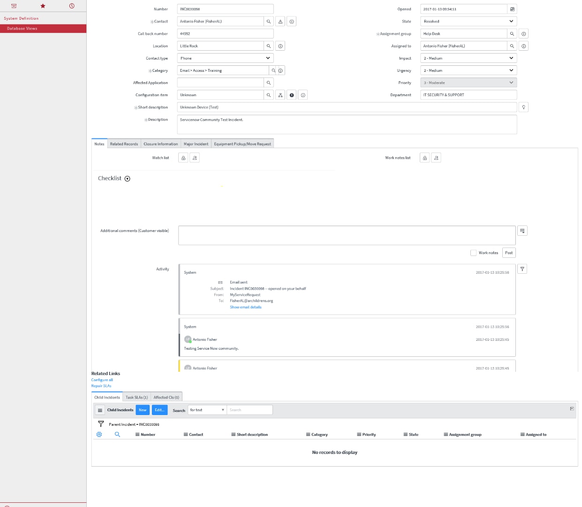This screenshot has height=507, width=582.
Task: Open Assigned to lookup magnifier
Action: [x=512, y=46]
